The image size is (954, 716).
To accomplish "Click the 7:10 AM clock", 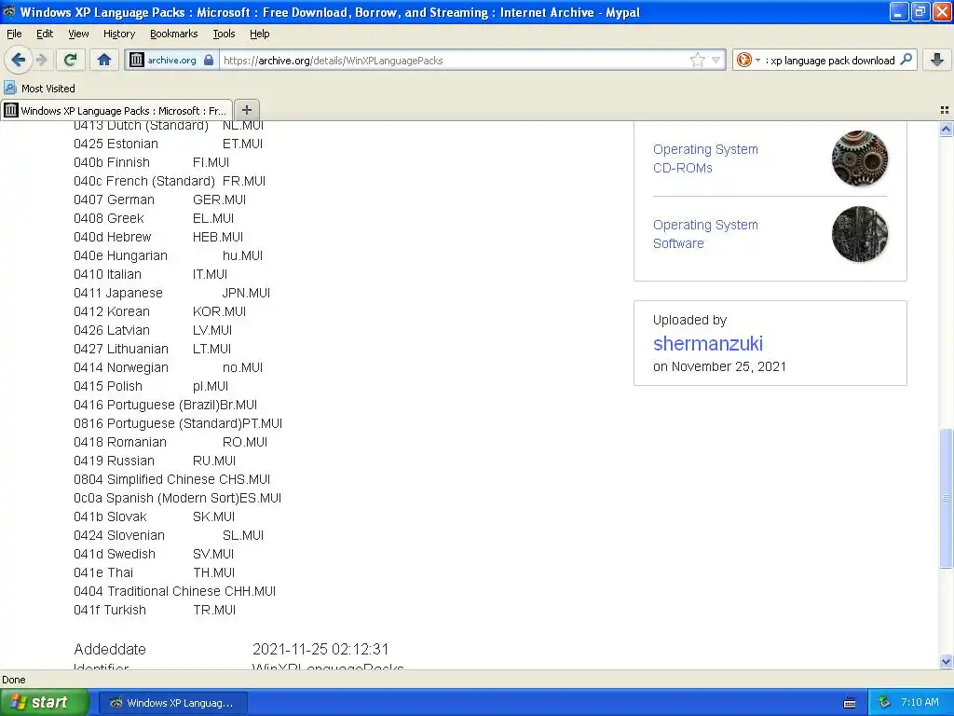I will [920, 703].
